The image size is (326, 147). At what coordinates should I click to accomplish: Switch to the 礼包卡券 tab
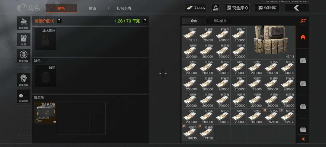click(124, 8)
